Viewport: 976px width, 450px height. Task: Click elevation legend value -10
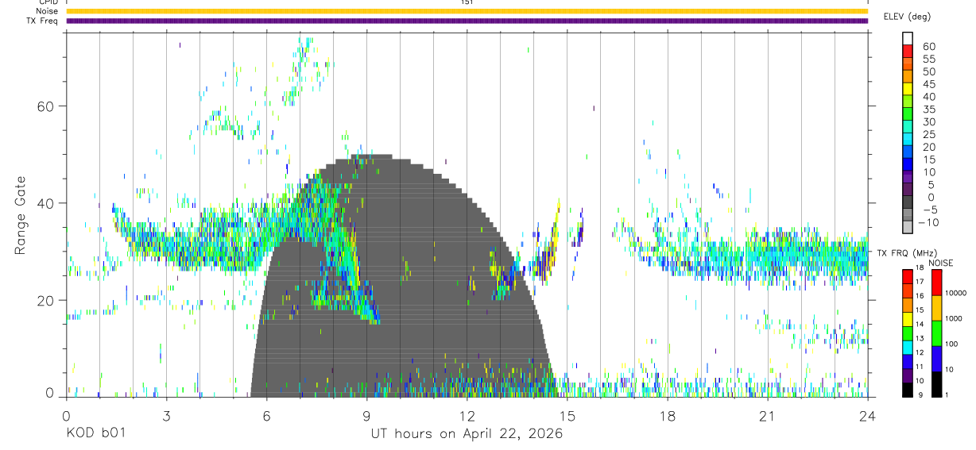pyautogui.click(x=927, y=223)
